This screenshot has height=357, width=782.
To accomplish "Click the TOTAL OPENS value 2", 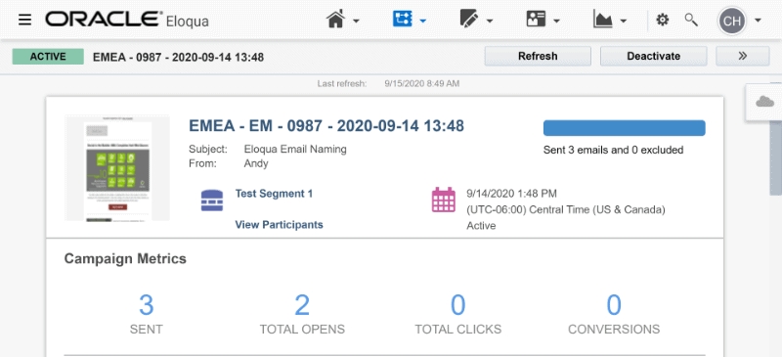I will pos(302,304).
